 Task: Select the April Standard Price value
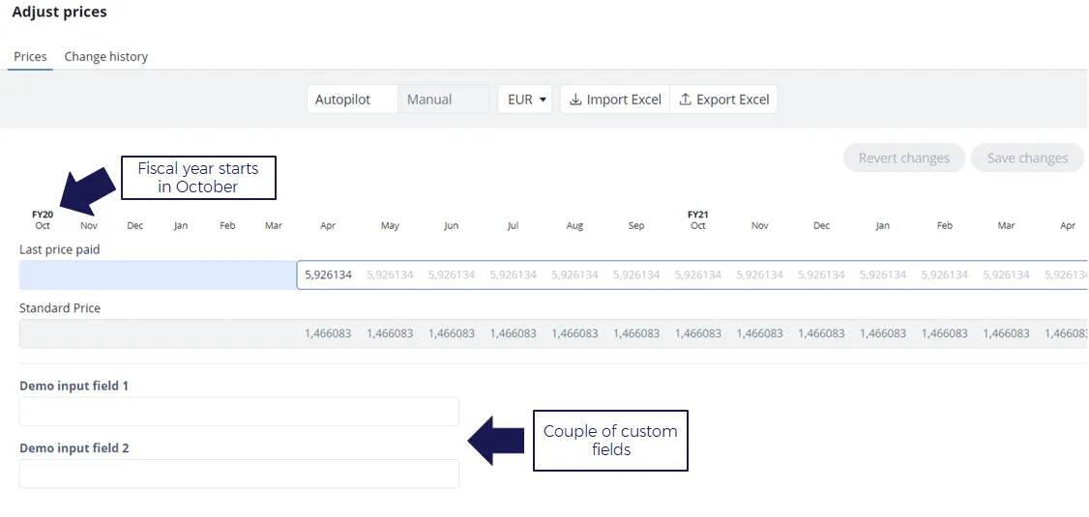[x=328, y=333]
